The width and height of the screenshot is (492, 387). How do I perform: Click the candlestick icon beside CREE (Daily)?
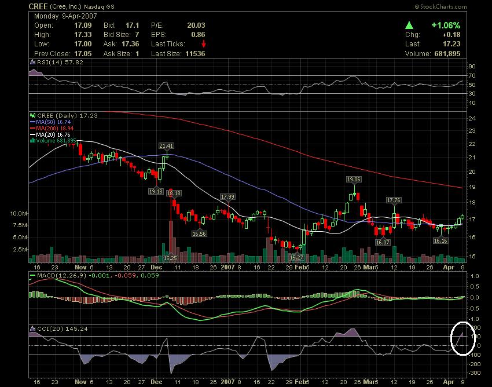tap(32, 115)
